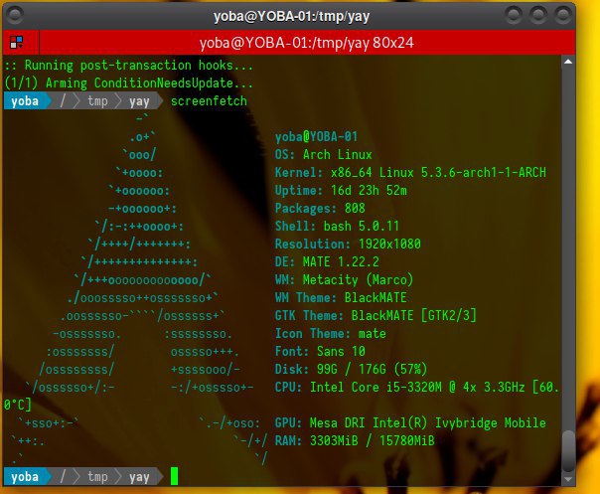The height and width of the screenshot is (494, 600).
Task: Click the 'Disk: 99G / 176G (57%)' line
Action: pos(351,369)
